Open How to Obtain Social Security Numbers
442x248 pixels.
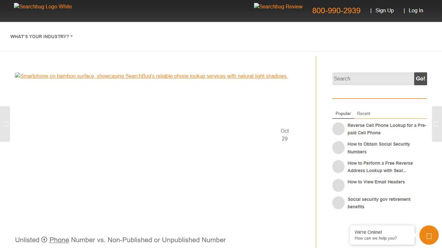point(379,148)
